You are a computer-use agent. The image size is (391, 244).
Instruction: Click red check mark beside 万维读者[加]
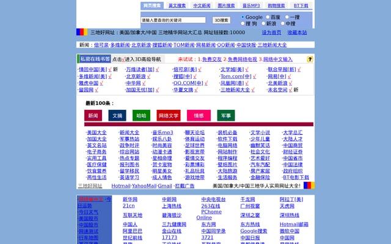tap(158, 70)
